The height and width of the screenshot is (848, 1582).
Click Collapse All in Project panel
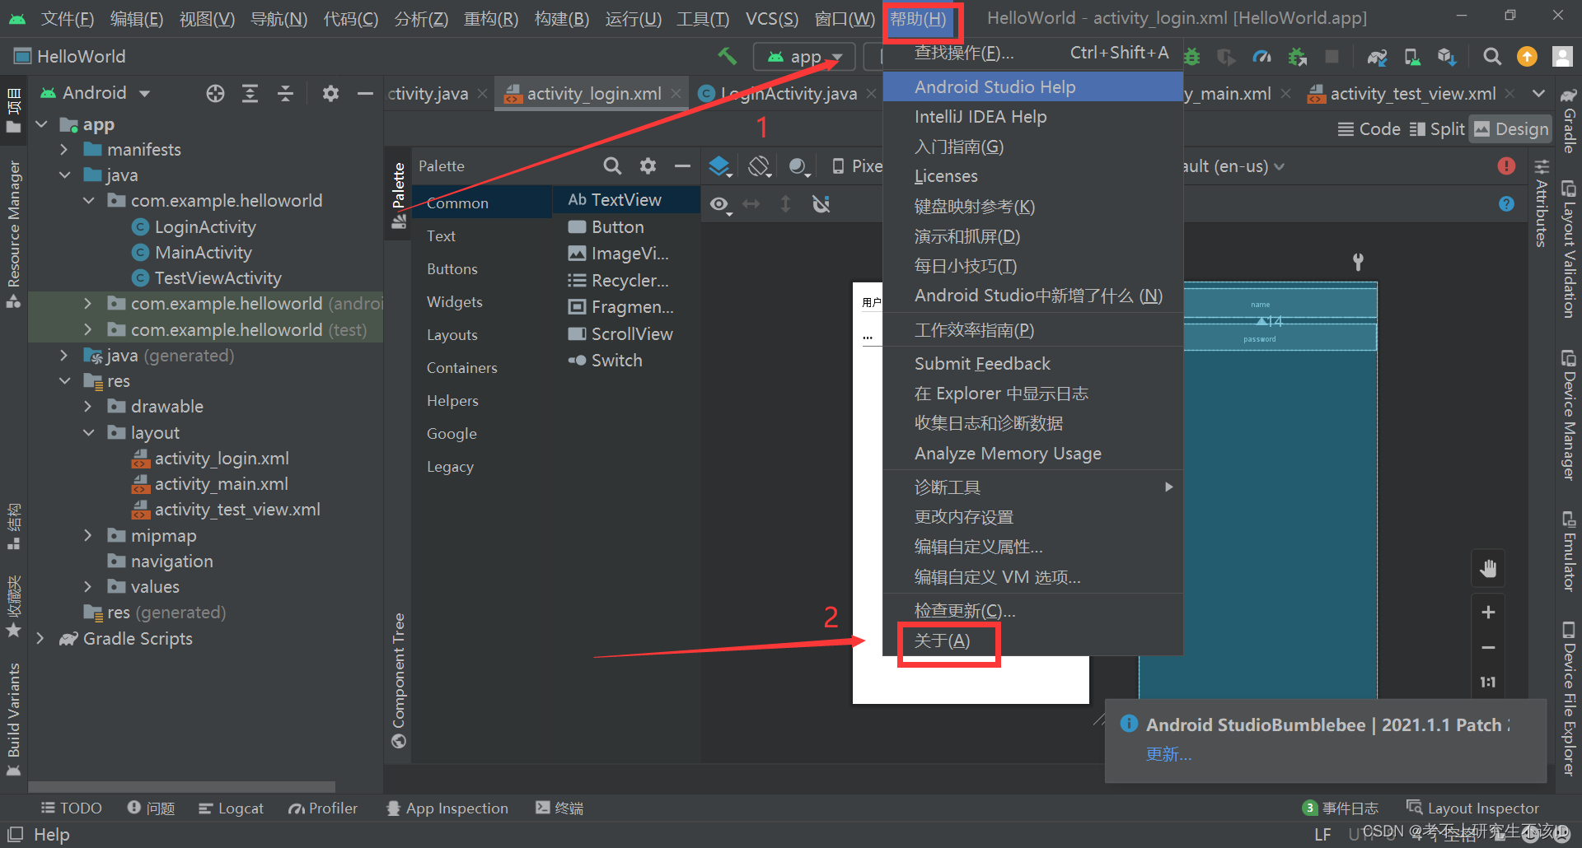pyautogui.click(x=285, y=94)
